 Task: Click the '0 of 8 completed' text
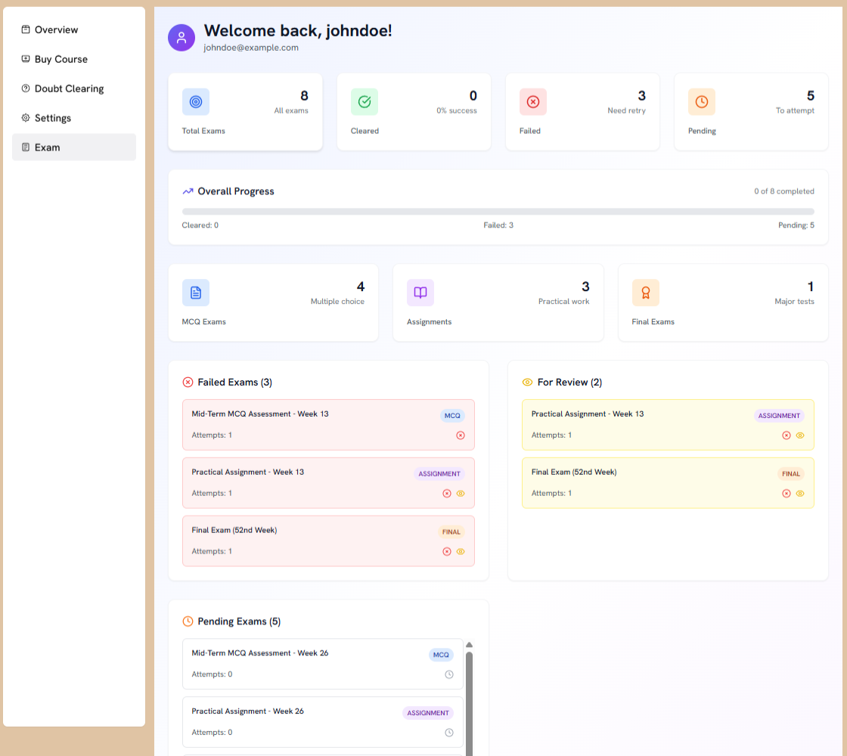783,191
